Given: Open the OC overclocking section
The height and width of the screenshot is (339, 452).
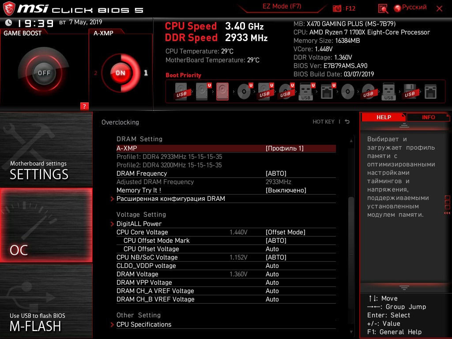Looking at the screenshot, I should pyautogui.click(x=46, y=225).
